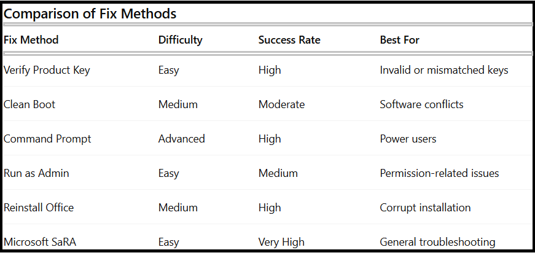535x258 pixels.
Task: Click the 'Comparison of Fix Methods' heading
Action: (x=90, y=14)
